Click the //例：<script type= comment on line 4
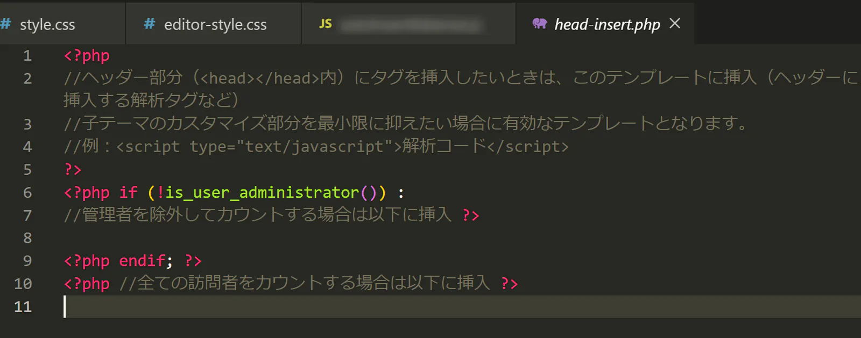Viewport: 861px width, 338px height. tap(316, 147)
